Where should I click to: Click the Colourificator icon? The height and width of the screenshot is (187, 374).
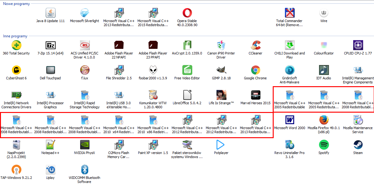coord(324,45)
